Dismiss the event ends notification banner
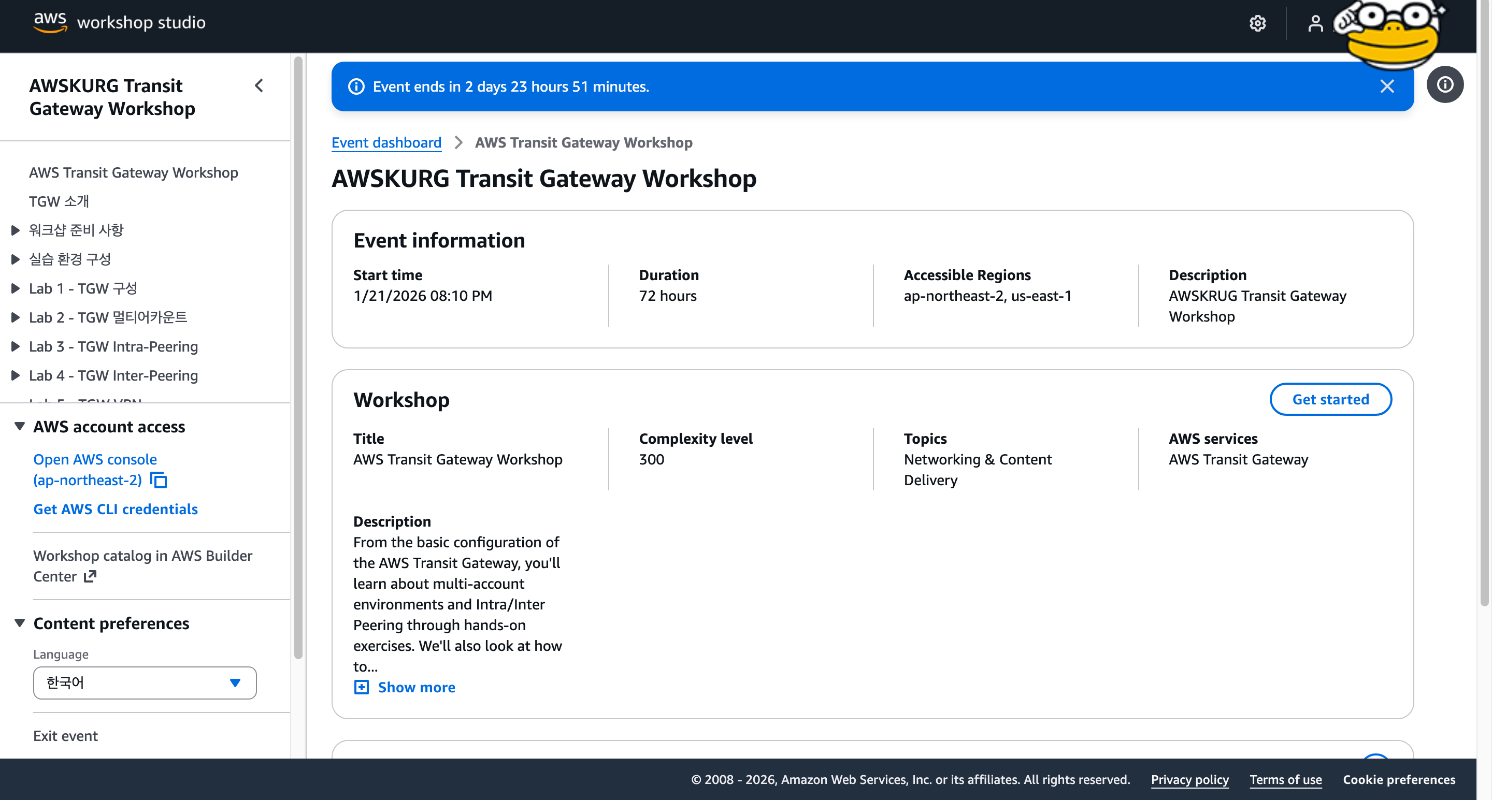Image resolution: width=1492 pixels, height=800 pixels. [x=1387, y=86]
